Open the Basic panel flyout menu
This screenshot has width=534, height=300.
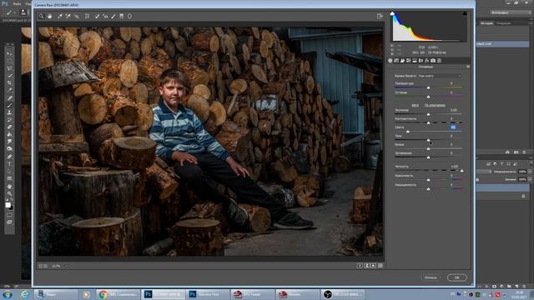[x=468, y=67]
